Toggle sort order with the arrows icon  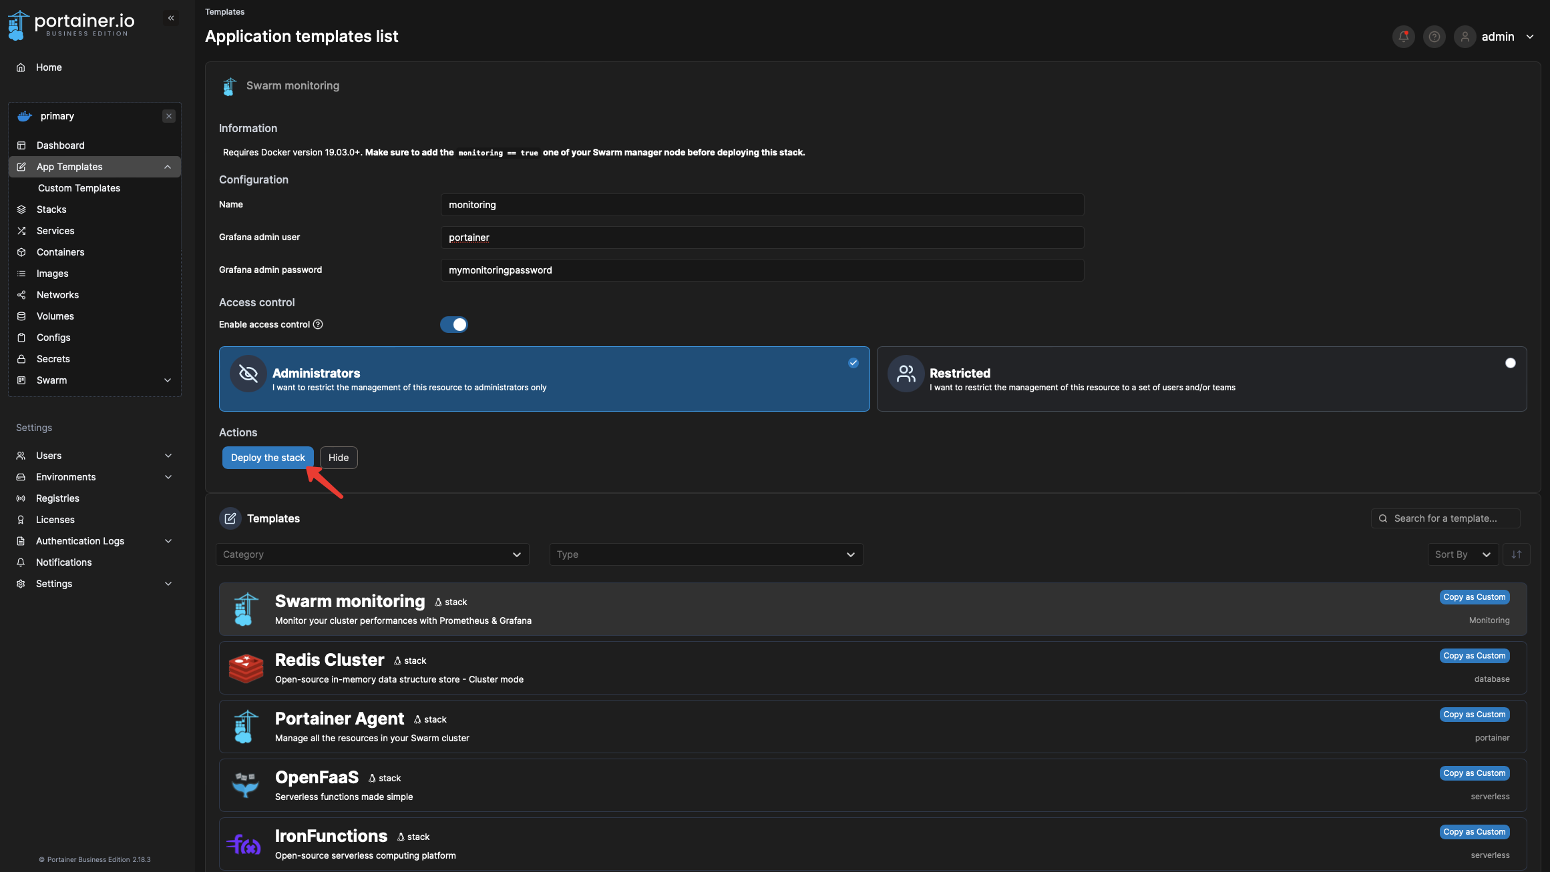[x=1516, y=554]
